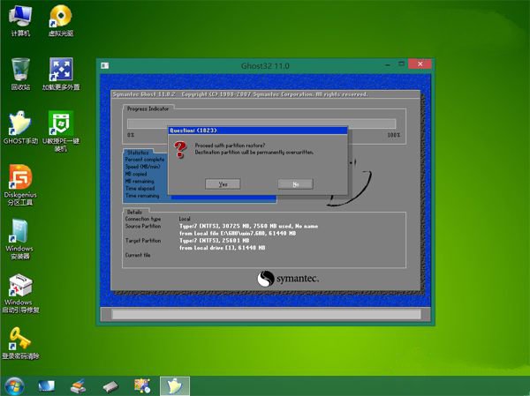Click the question mark icon in the dialog
The width and height of the screenshot is (530, 396).
[x=180, y=150]
